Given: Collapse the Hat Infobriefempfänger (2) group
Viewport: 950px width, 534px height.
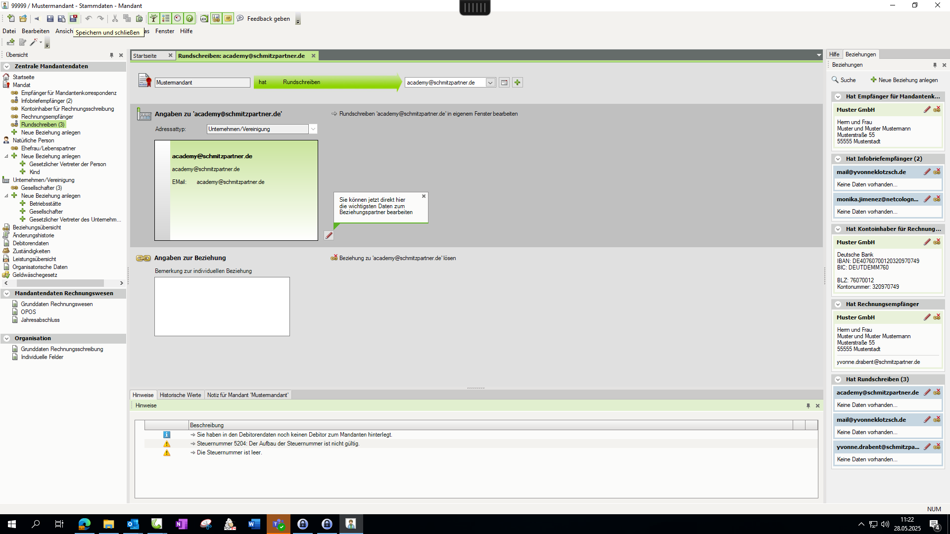Looking at the screenshot, I should (838, 159).
